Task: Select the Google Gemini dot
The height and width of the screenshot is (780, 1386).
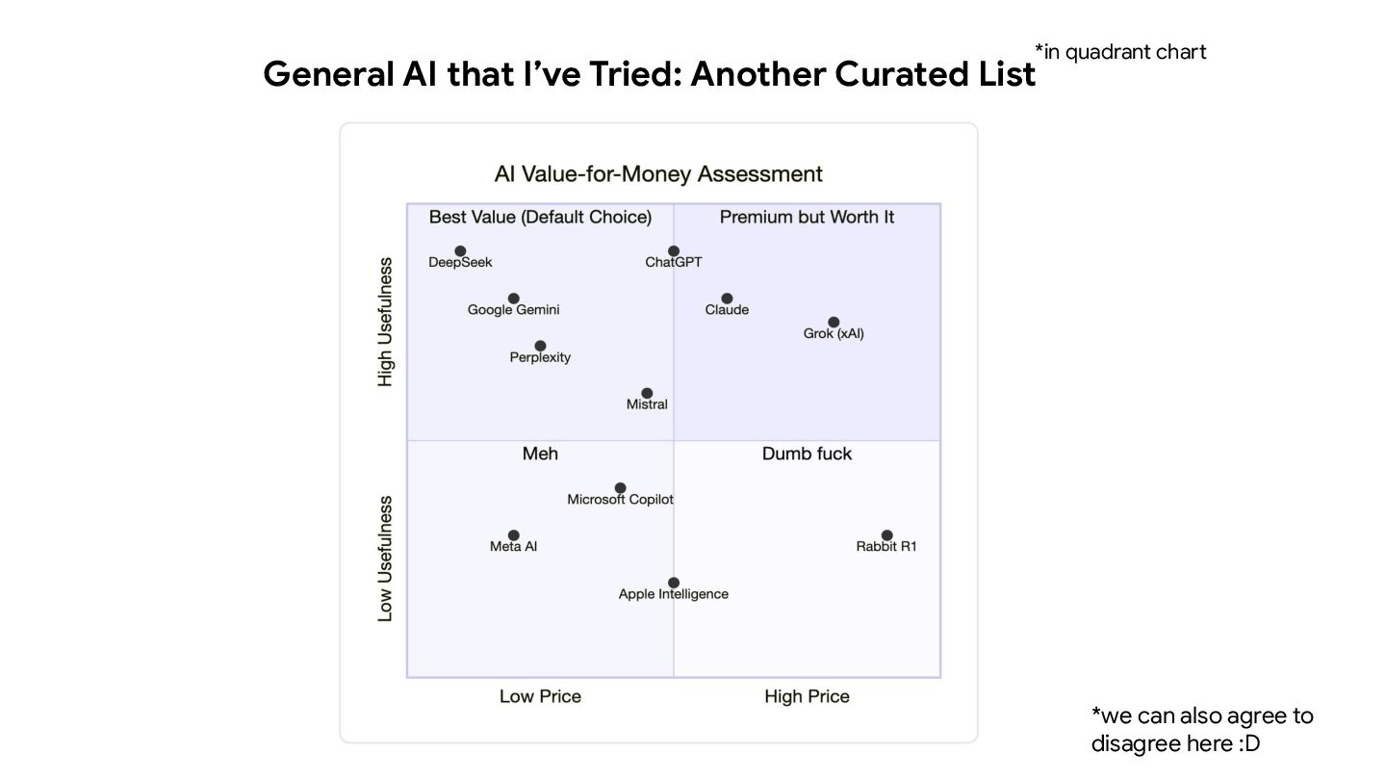Action: (x=513, y=299)
